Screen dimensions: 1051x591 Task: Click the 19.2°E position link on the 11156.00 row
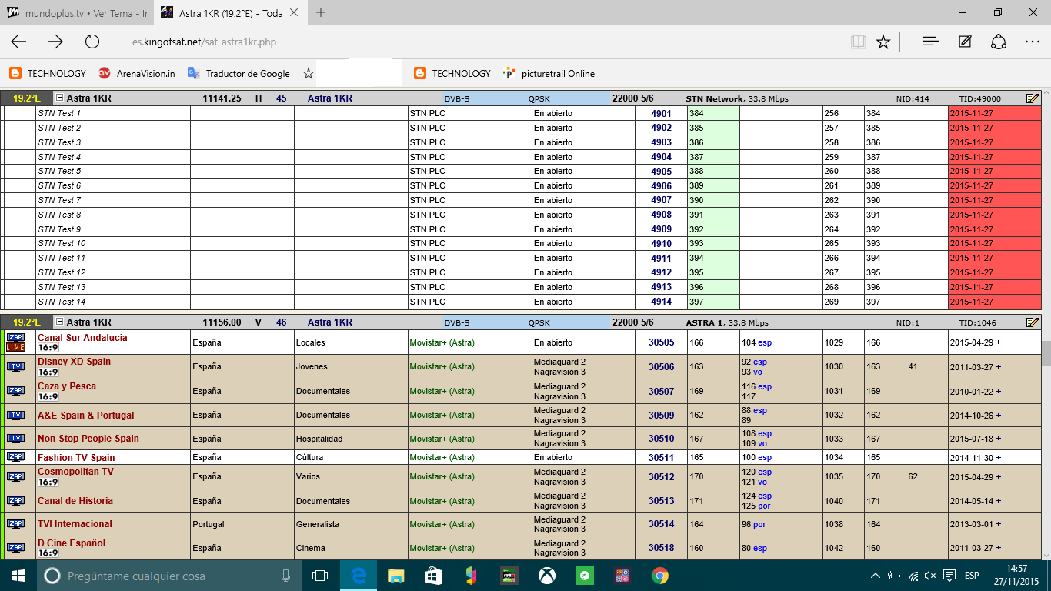click(x=27, y=322)
